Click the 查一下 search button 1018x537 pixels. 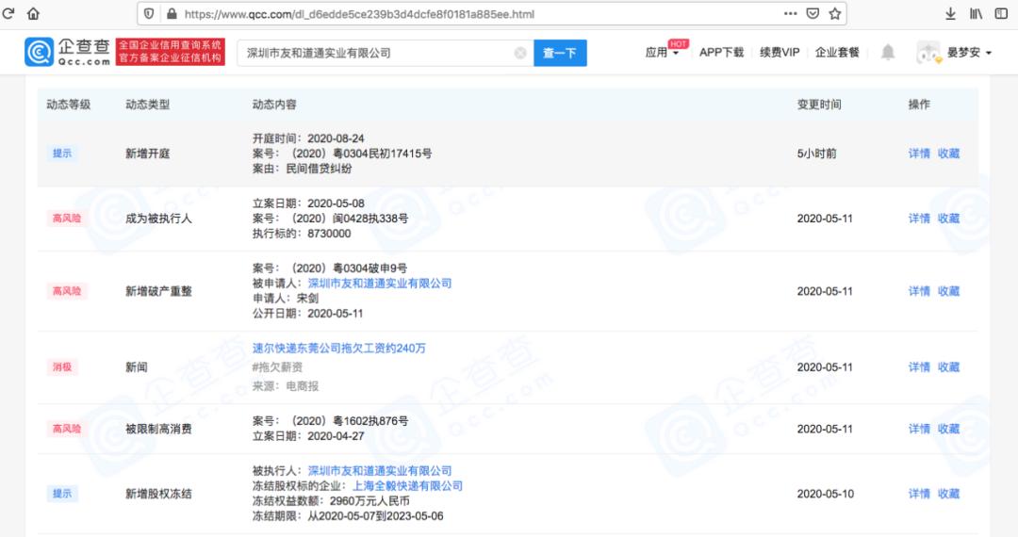[560, 53]
